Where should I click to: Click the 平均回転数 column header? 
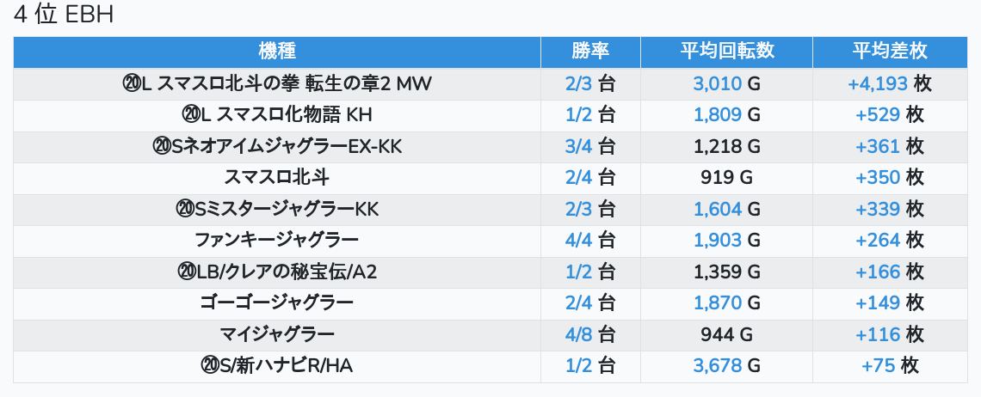[x=727, y=52]
